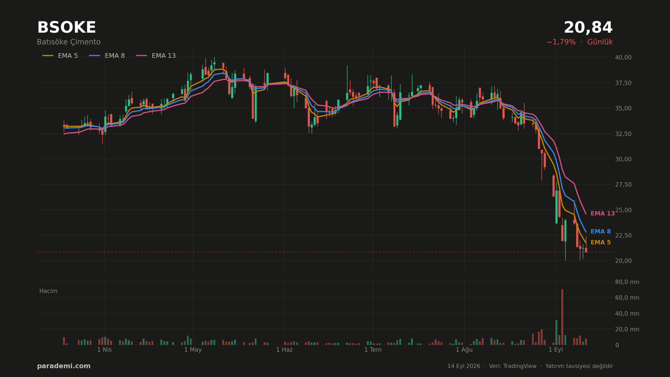
Task: Click the 60,0 mn volume axis label
Action: 627,298
